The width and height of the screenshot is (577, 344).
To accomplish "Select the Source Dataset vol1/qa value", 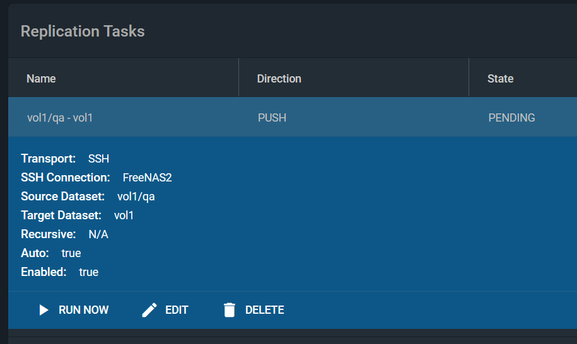I will tap(136, 197).
